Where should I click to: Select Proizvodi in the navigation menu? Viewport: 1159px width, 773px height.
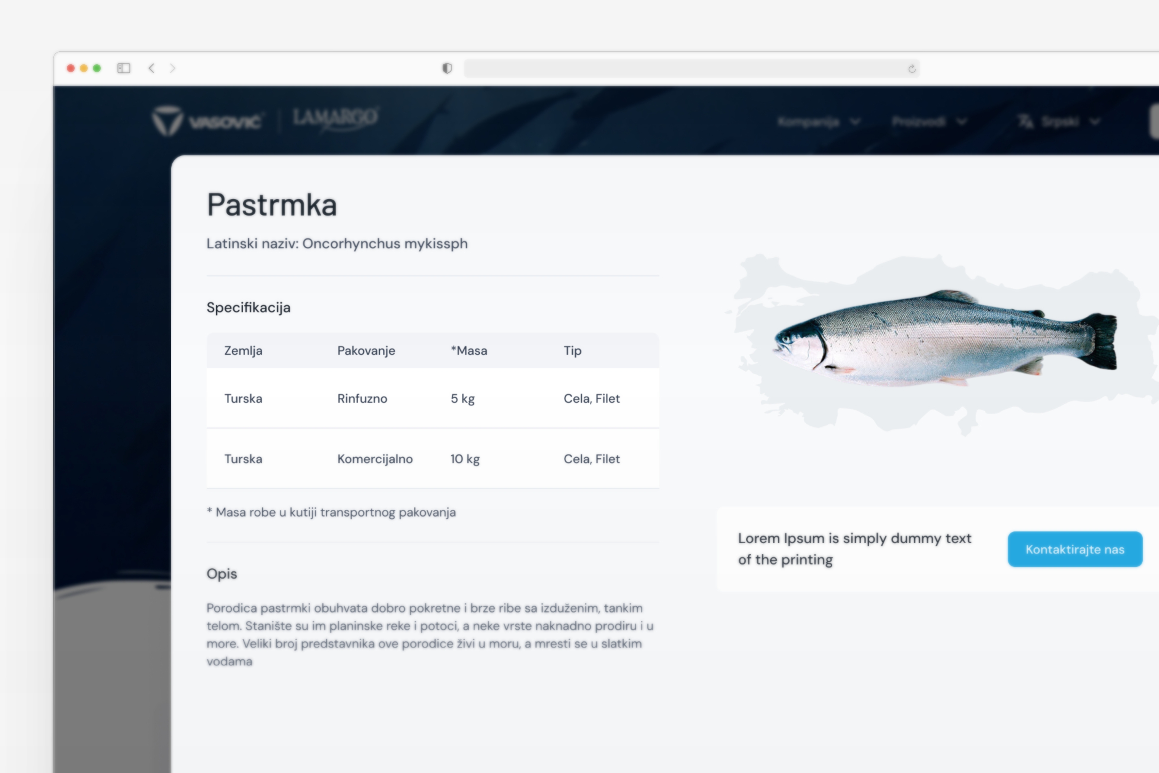coord(918,121)
